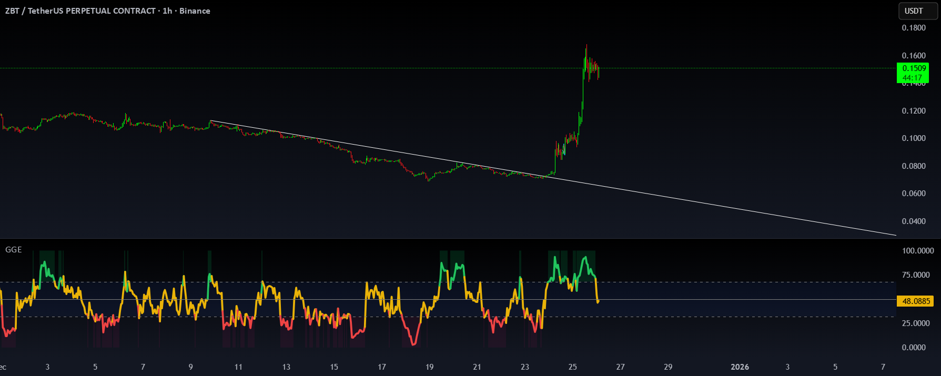Click the orange GGE value label 48.0885
Screen dimensions: 941x376
pos(916,301)
